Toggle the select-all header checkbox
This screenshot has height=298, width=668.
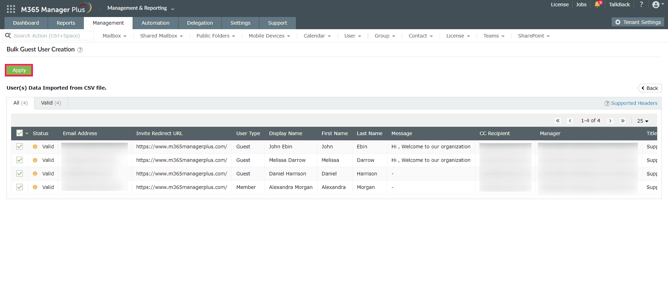click(x=19, y=133)
